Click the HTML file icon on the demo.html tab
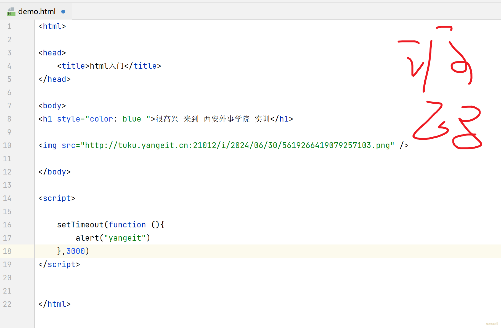Screen dimensions: 501x328 (11, 12)
